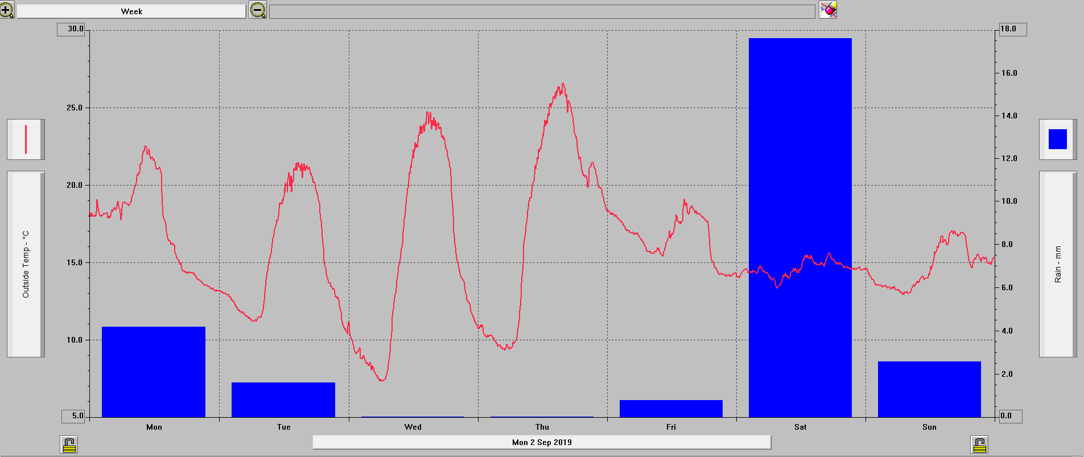This screenshot has height=457, width=1084.
Task: Click the 30.0 left axis maximum box
Action: click(71, 29)
